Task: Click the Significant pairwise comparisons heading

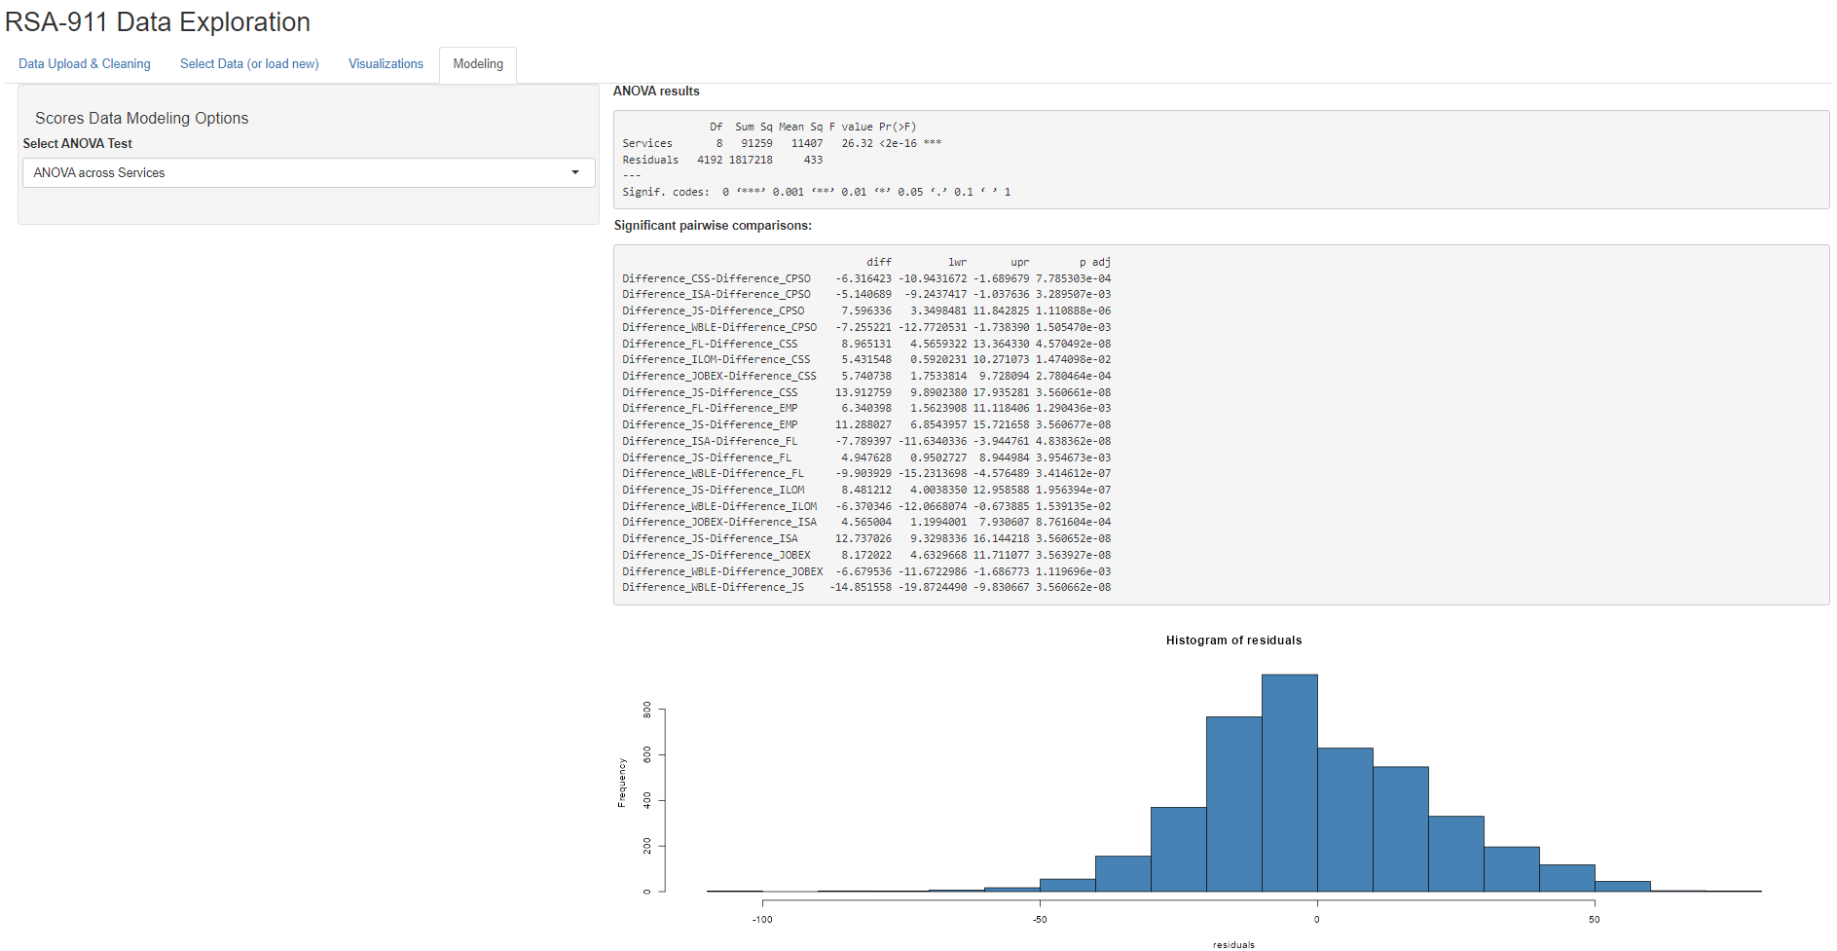Action: coord(713,226)
